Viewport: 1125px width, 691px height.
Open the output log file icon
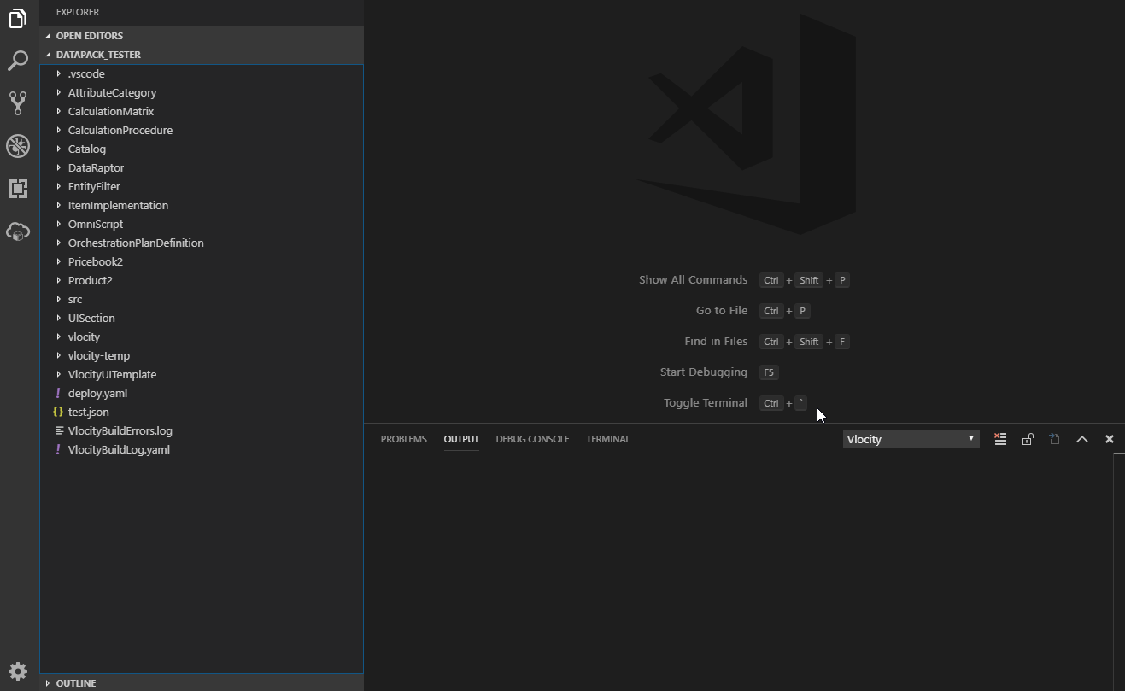(1055, 439)
